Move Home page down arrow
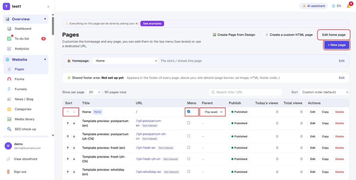The image size is (356, 180). point(74,112)
